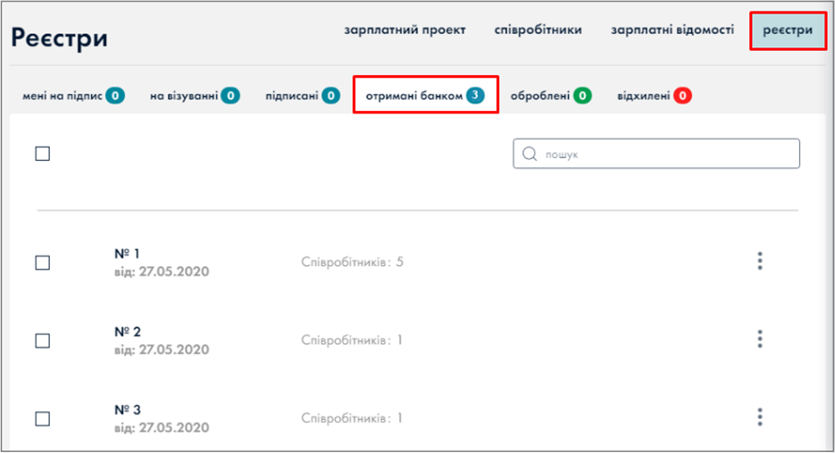Tick the checkbox for registry № 3
Viewport: 835px width, 453px height.
tap(43, 418)
